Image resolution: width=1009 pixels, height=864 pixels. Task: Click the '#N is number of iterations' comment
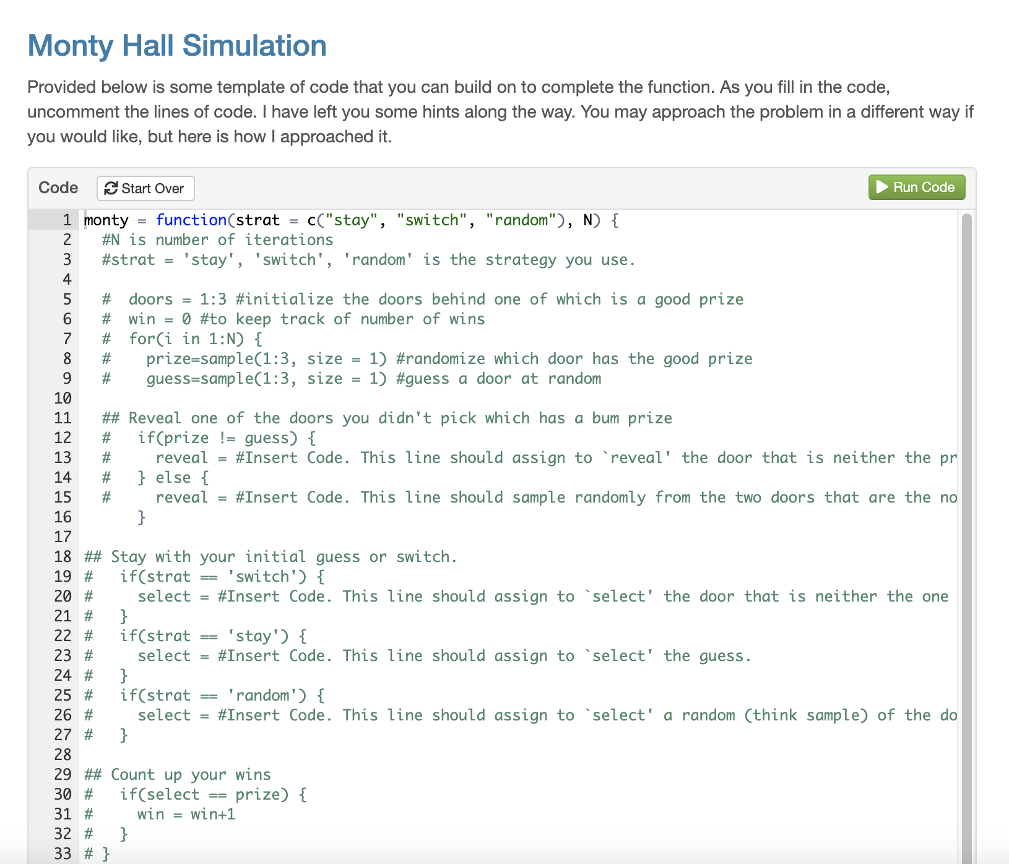point(217,240)
